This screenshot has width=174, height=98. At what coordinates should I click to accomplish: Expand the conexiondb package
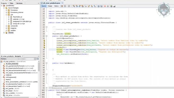coord(6,26)
